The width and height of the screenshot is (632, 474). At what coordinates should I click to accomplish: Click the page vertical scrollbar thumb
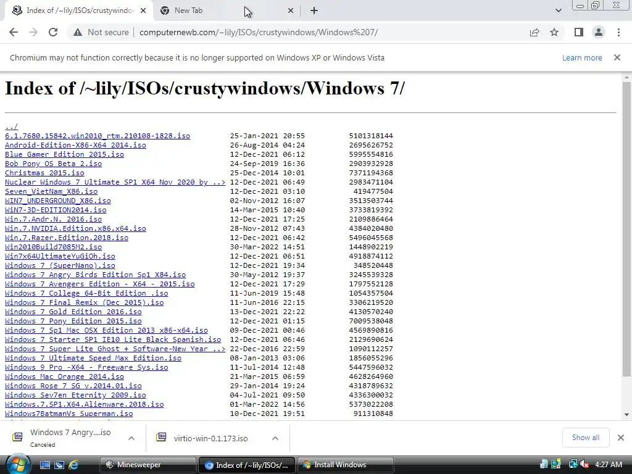(626, 229)
